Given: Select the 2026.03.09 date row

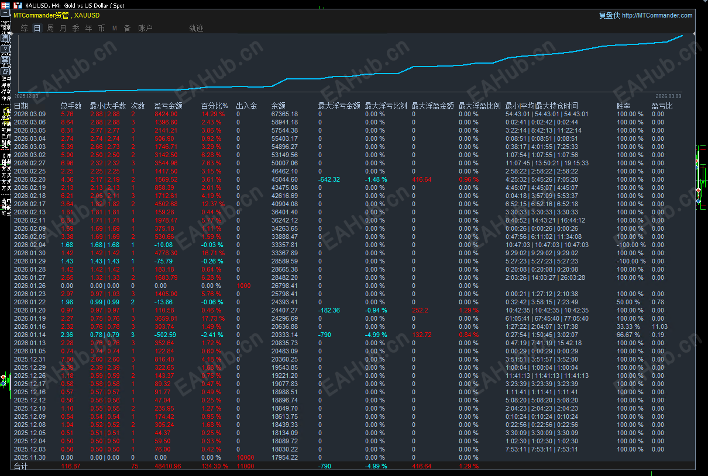Looking at the screenshot, I should pos(354,114).
